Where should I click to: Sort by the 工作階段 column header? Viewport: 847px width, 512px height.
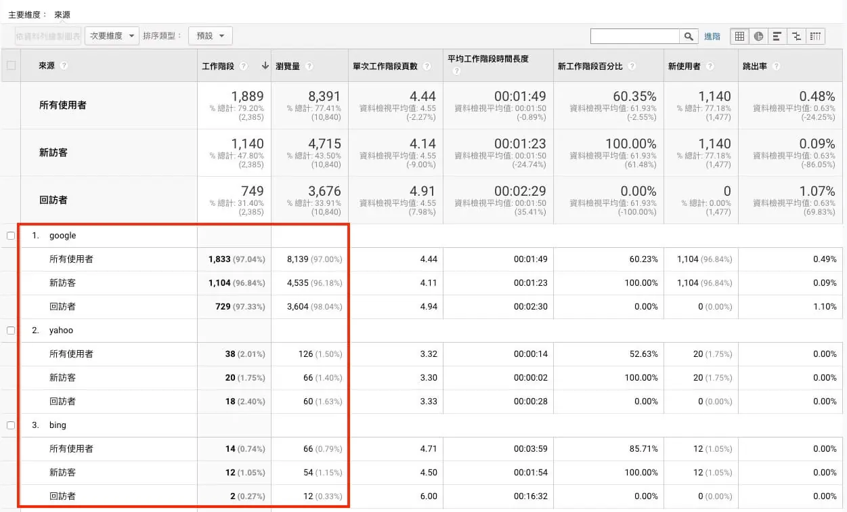coord(218,66)
